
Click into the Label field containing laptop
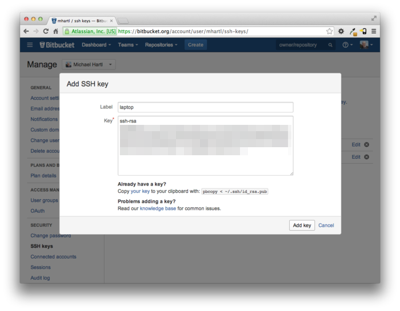coord(205,107)
